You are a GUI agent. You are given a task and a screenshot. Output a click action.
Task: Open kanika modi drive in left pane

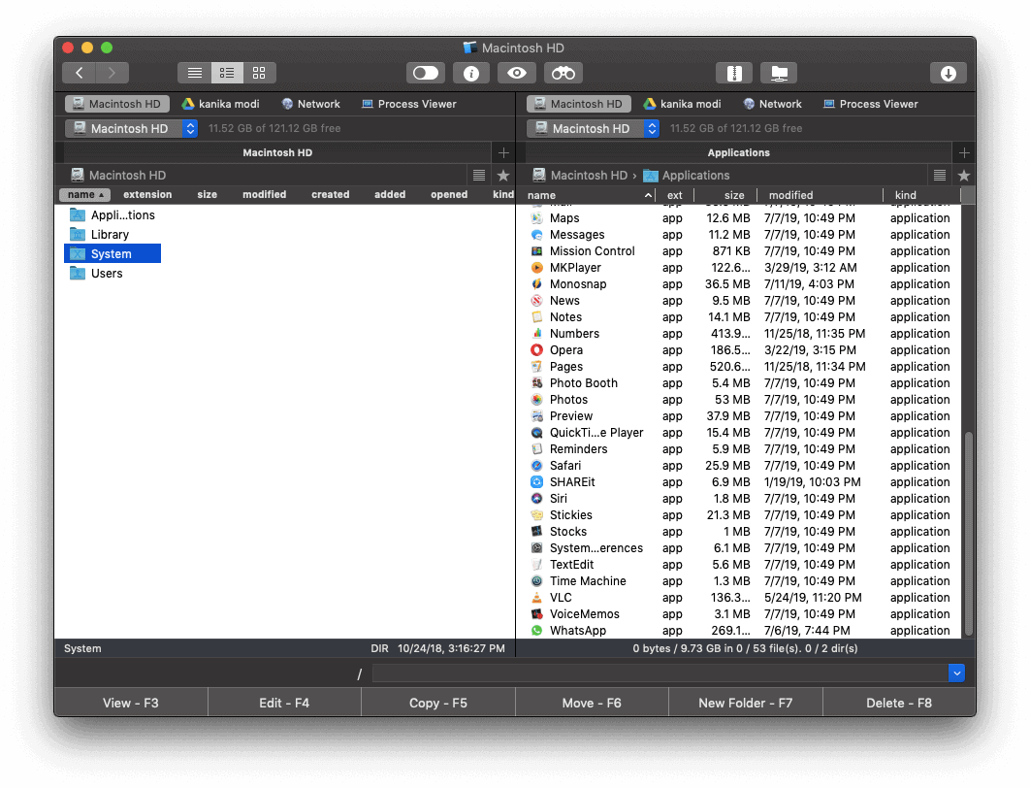[x=221, y=104]
